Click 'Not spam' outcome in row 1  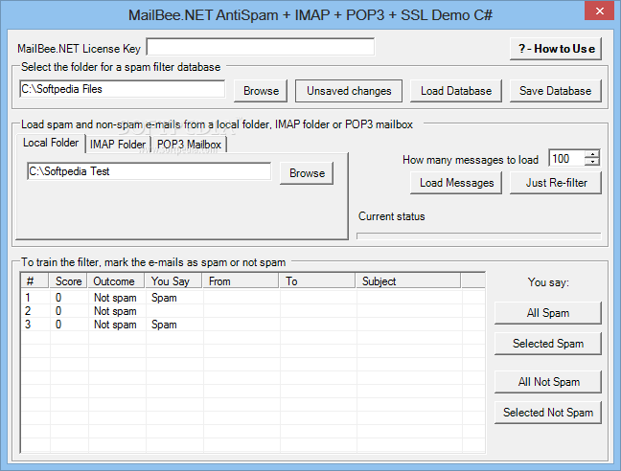pyautogui.click(x=115, y=298)
